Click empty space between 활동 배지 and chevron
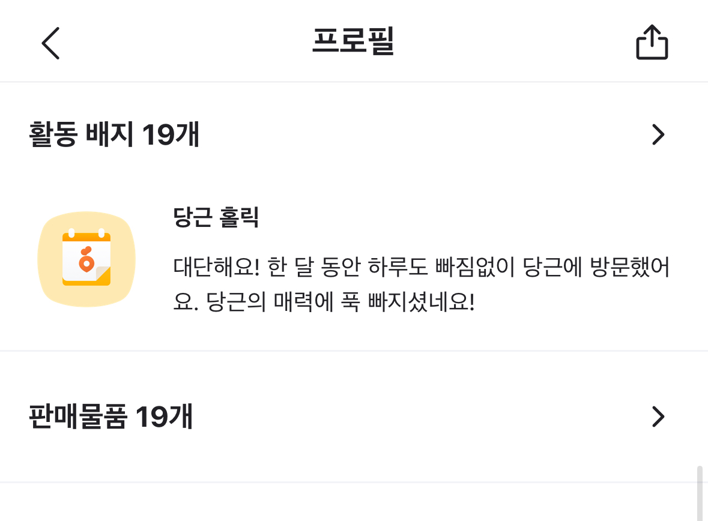The image size is (708, 521). click(420, 136)
